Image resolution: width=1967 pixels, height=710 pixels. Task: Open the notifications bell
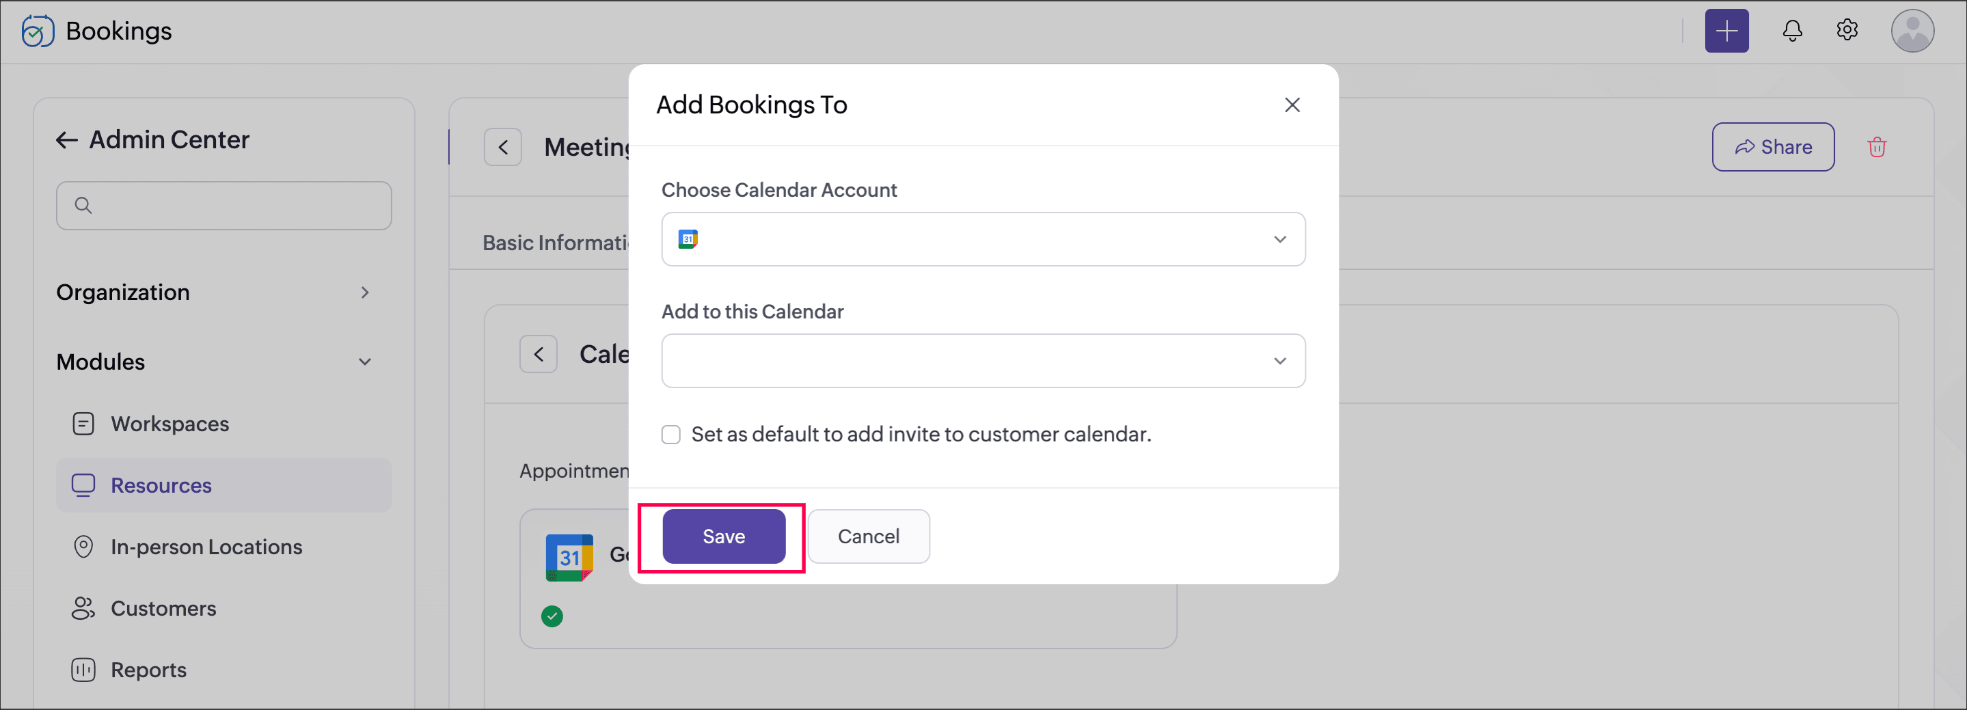click(1792, 31)
